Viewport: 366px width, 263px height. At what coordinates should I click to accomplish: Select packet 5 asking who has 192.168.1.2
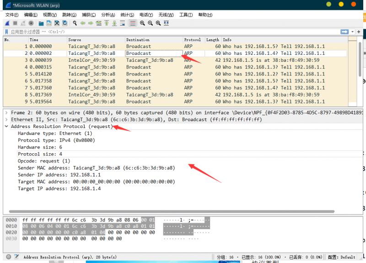[175, 74]
